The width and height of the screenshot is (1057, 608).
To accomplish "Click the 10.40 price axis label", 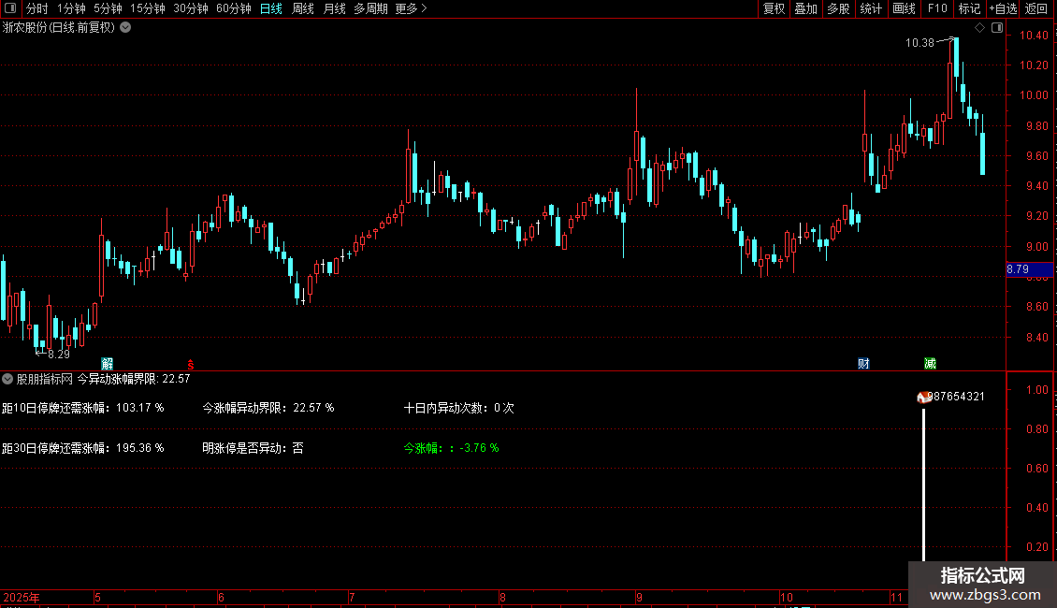I will tap(1034, 35).
